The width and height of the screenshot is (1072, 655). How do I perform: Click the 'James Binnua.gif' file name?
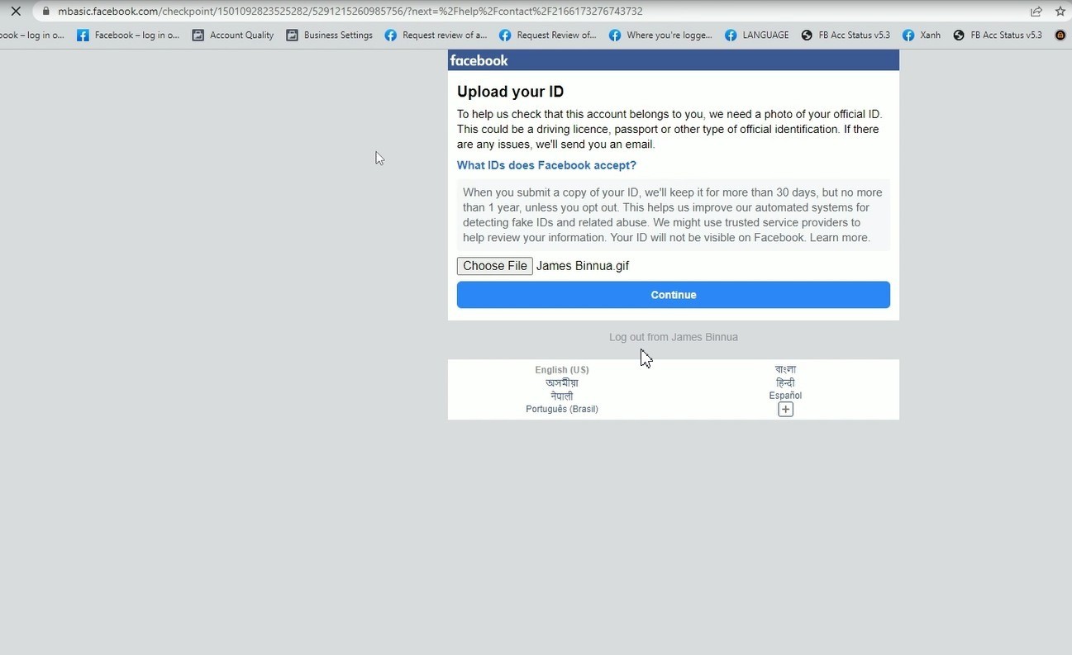pyautogui.click(x=583, y=266)
